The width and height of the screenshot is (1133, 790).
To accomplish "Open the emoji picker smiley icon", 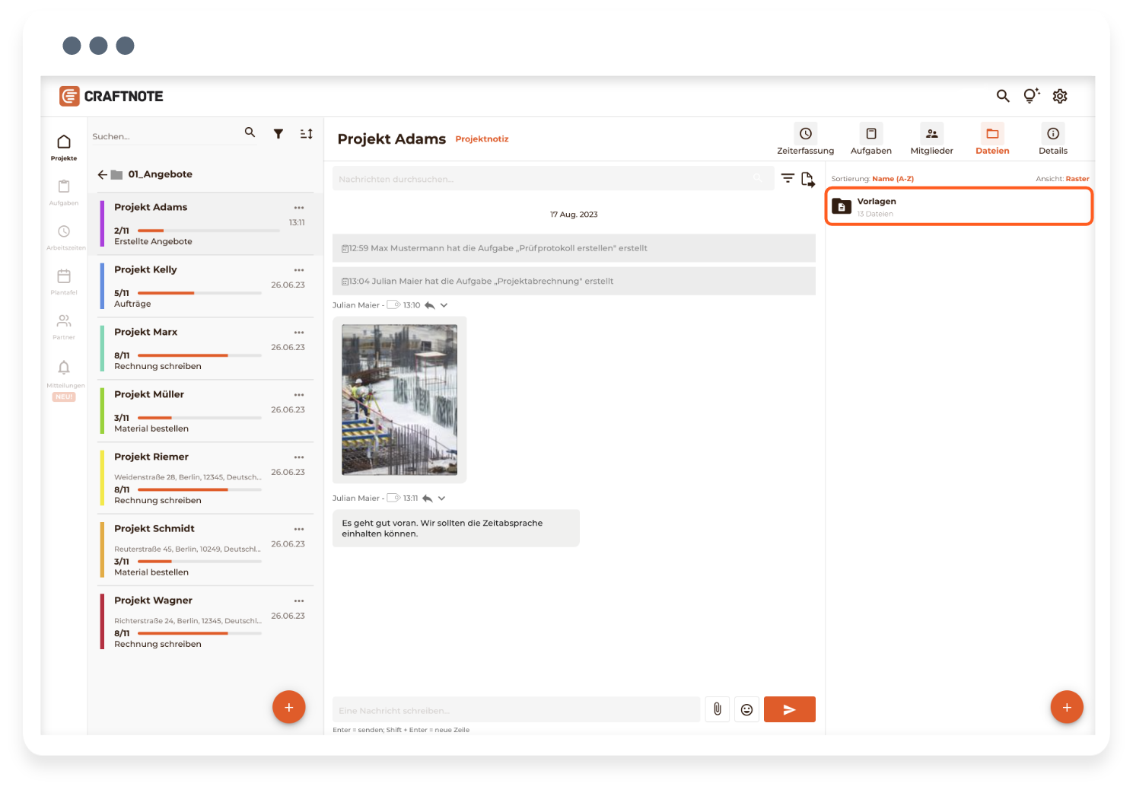I will [746, 709].
